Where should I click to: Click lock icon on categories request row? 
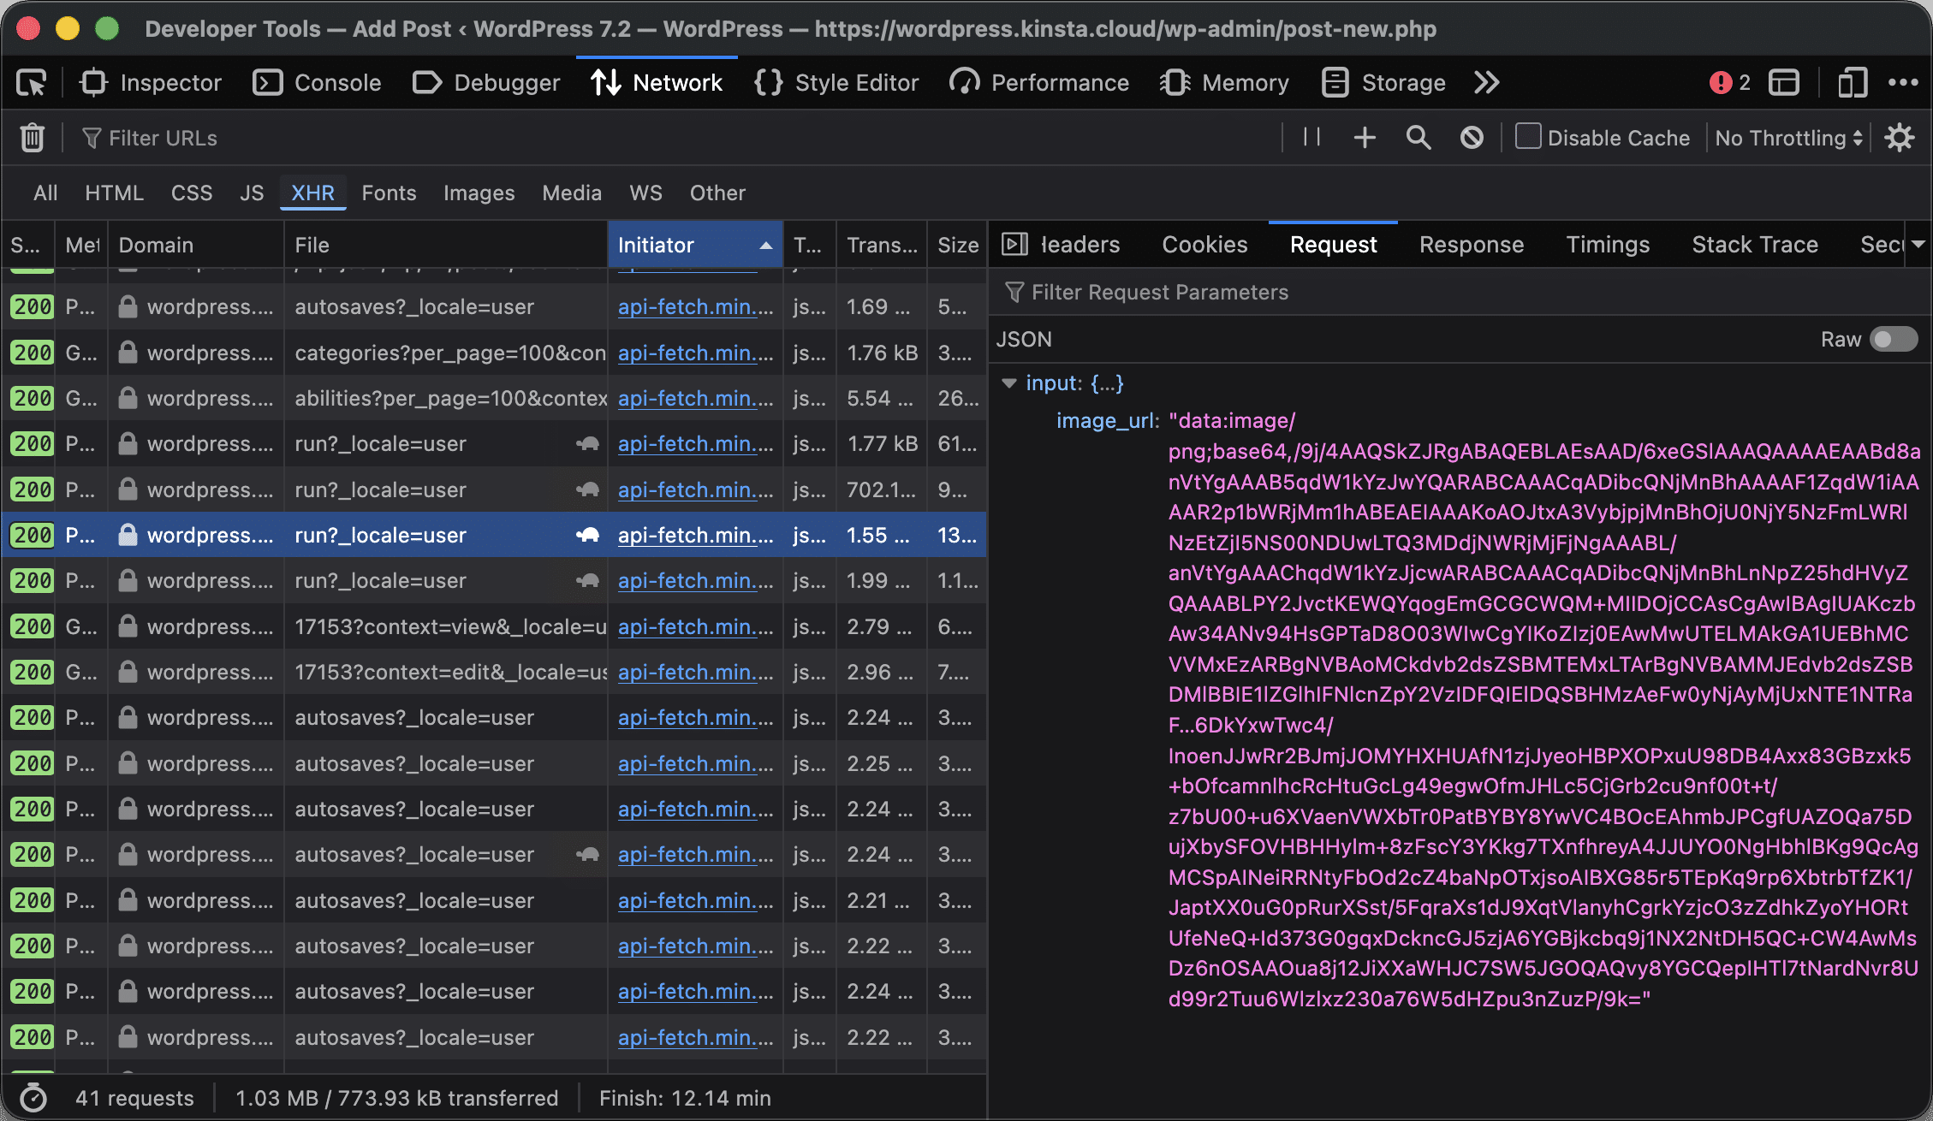click(128, 352)
